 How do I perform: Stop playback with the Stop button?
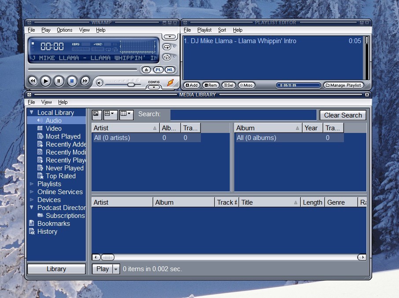(x=72, y=81)
